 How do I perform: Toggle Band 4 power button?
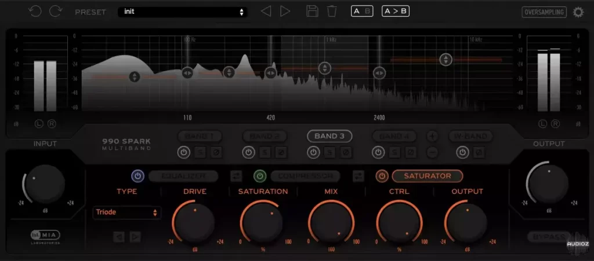(x=378, y=153)
